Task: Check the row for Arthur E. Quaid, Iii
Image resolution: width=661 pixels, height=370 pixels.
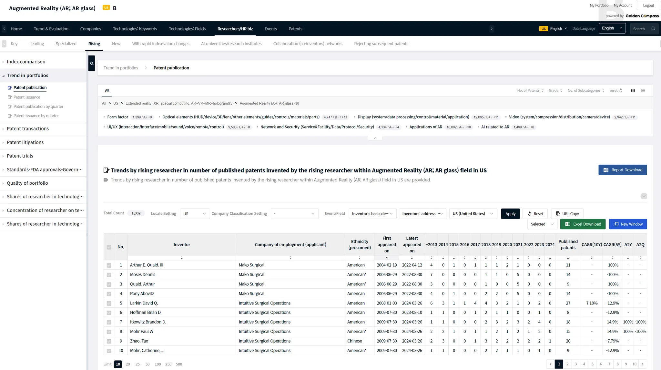Action: pos(109,265)
